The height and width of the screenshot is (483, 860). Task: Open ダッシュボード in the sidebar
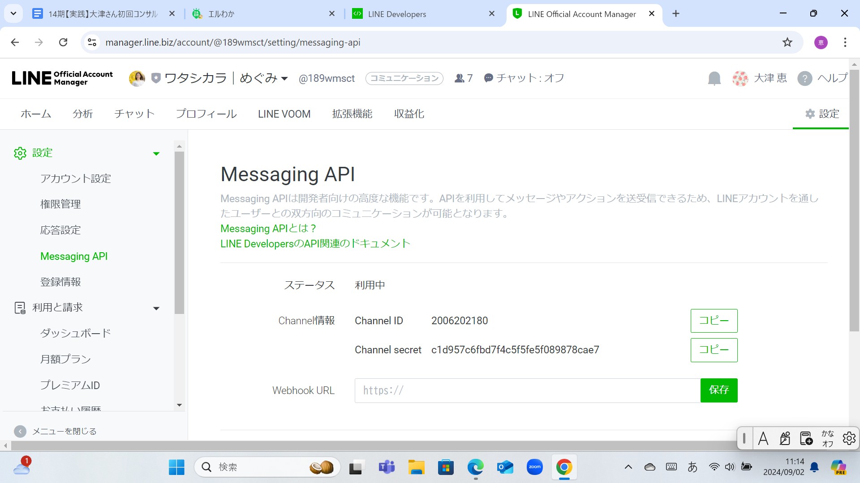coord(76,334)
